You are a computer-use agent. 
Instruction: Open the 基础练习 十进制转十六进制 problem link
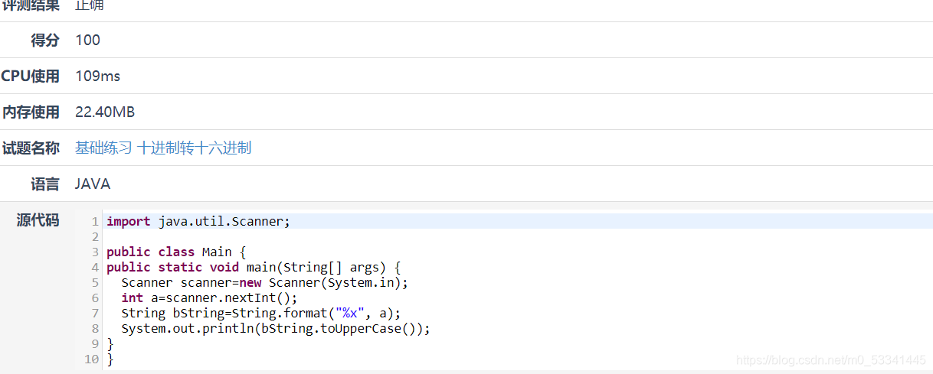163,148
